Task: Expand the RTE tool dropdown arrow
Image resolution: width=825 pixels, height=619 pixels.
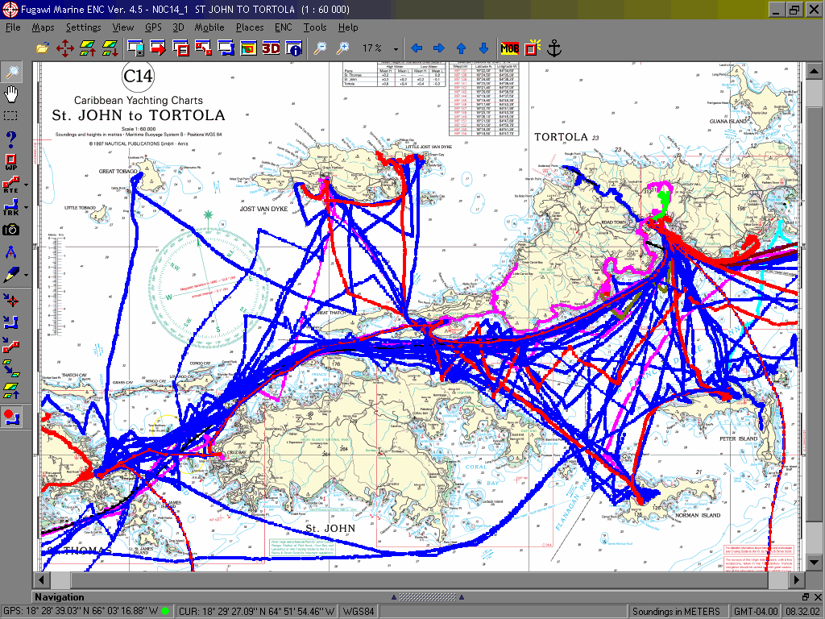Action: [26, 185]
